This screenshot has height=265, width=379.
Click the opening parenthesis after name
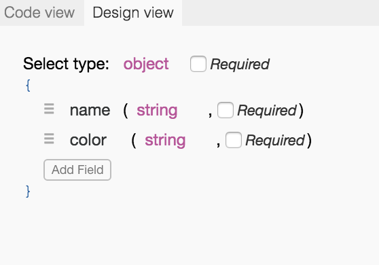(x=126, y=111)
